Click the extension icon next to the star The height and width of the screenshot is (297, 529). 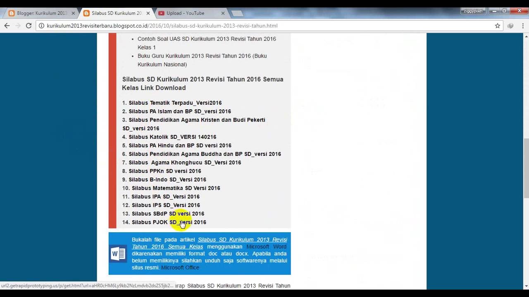click(x=510, y=26)
